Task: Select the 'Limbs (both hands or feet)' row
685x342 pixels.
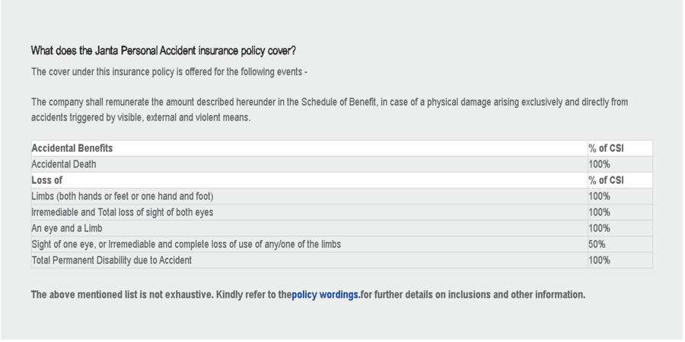Action: pos(122,196)
